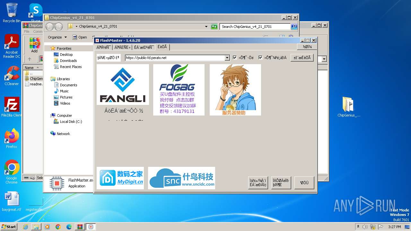Image resolution: width=411 pixels, height=231 pixels.
Task: Show hidden system tray icons
Action: click(358, 227)
